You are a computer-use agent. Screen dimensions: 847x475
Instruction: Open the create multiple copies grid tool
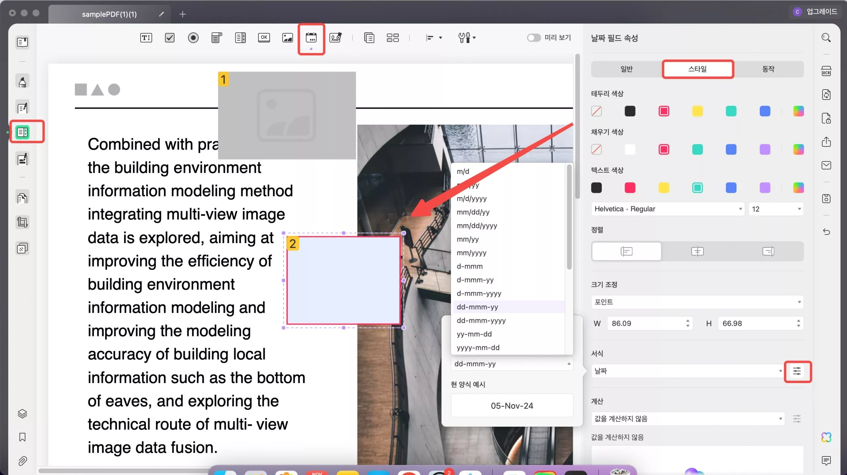pyautogui.click(x=393, y=38)
